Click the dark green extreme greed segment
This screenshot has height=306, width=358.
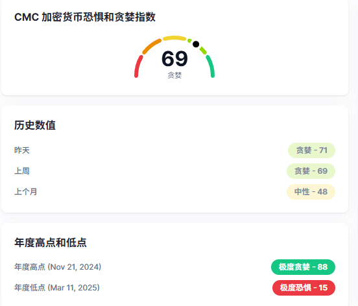210,66
